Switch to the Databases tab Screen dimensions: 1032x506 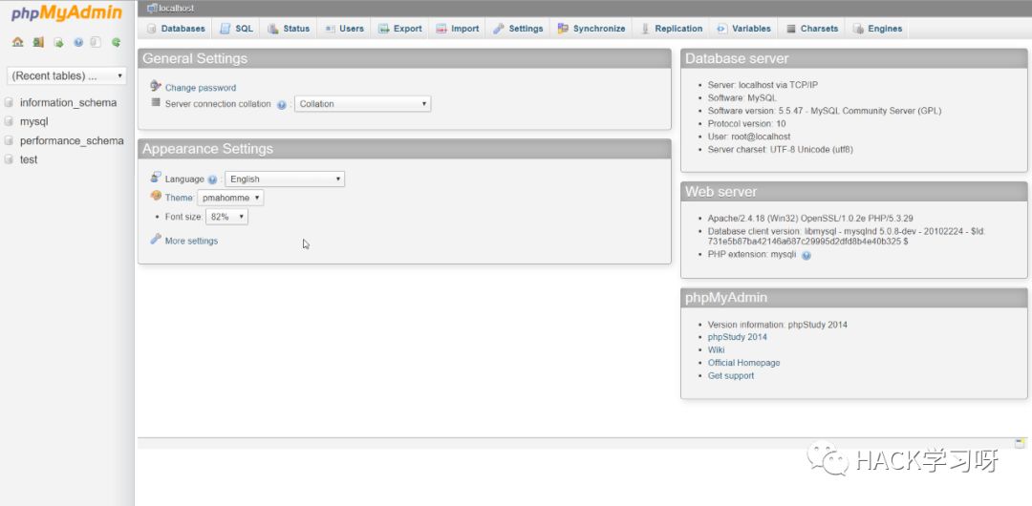coord(176,29)
